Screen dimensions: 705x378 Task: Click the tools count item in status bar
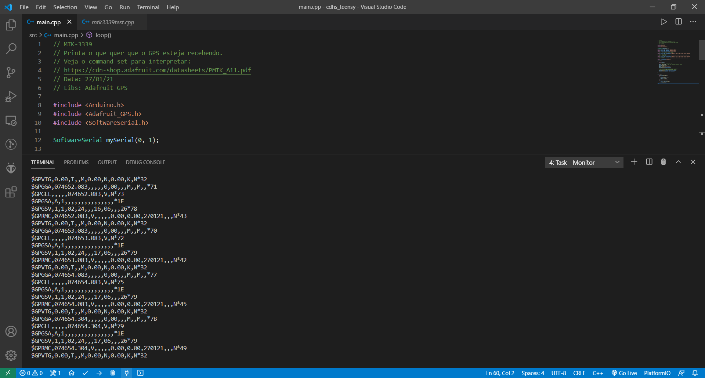[x=55, y=373]
